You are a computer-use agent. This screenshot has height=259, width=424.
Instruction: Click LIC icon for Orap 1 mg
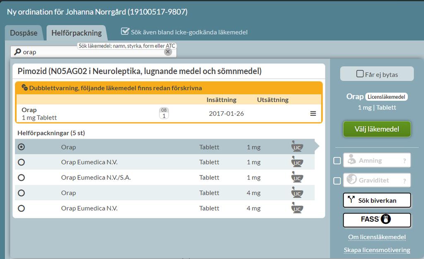pyautogui.click(x=297, y=146)
